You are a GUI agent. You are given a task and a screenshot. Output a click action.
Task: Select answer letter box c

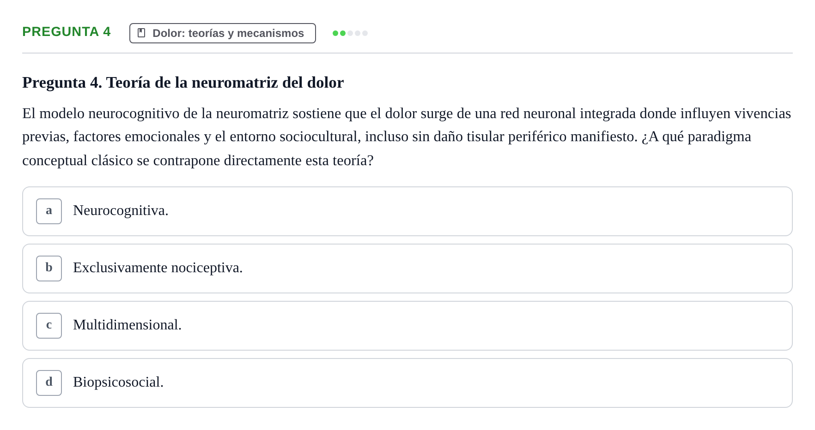(x=49, y=326)
